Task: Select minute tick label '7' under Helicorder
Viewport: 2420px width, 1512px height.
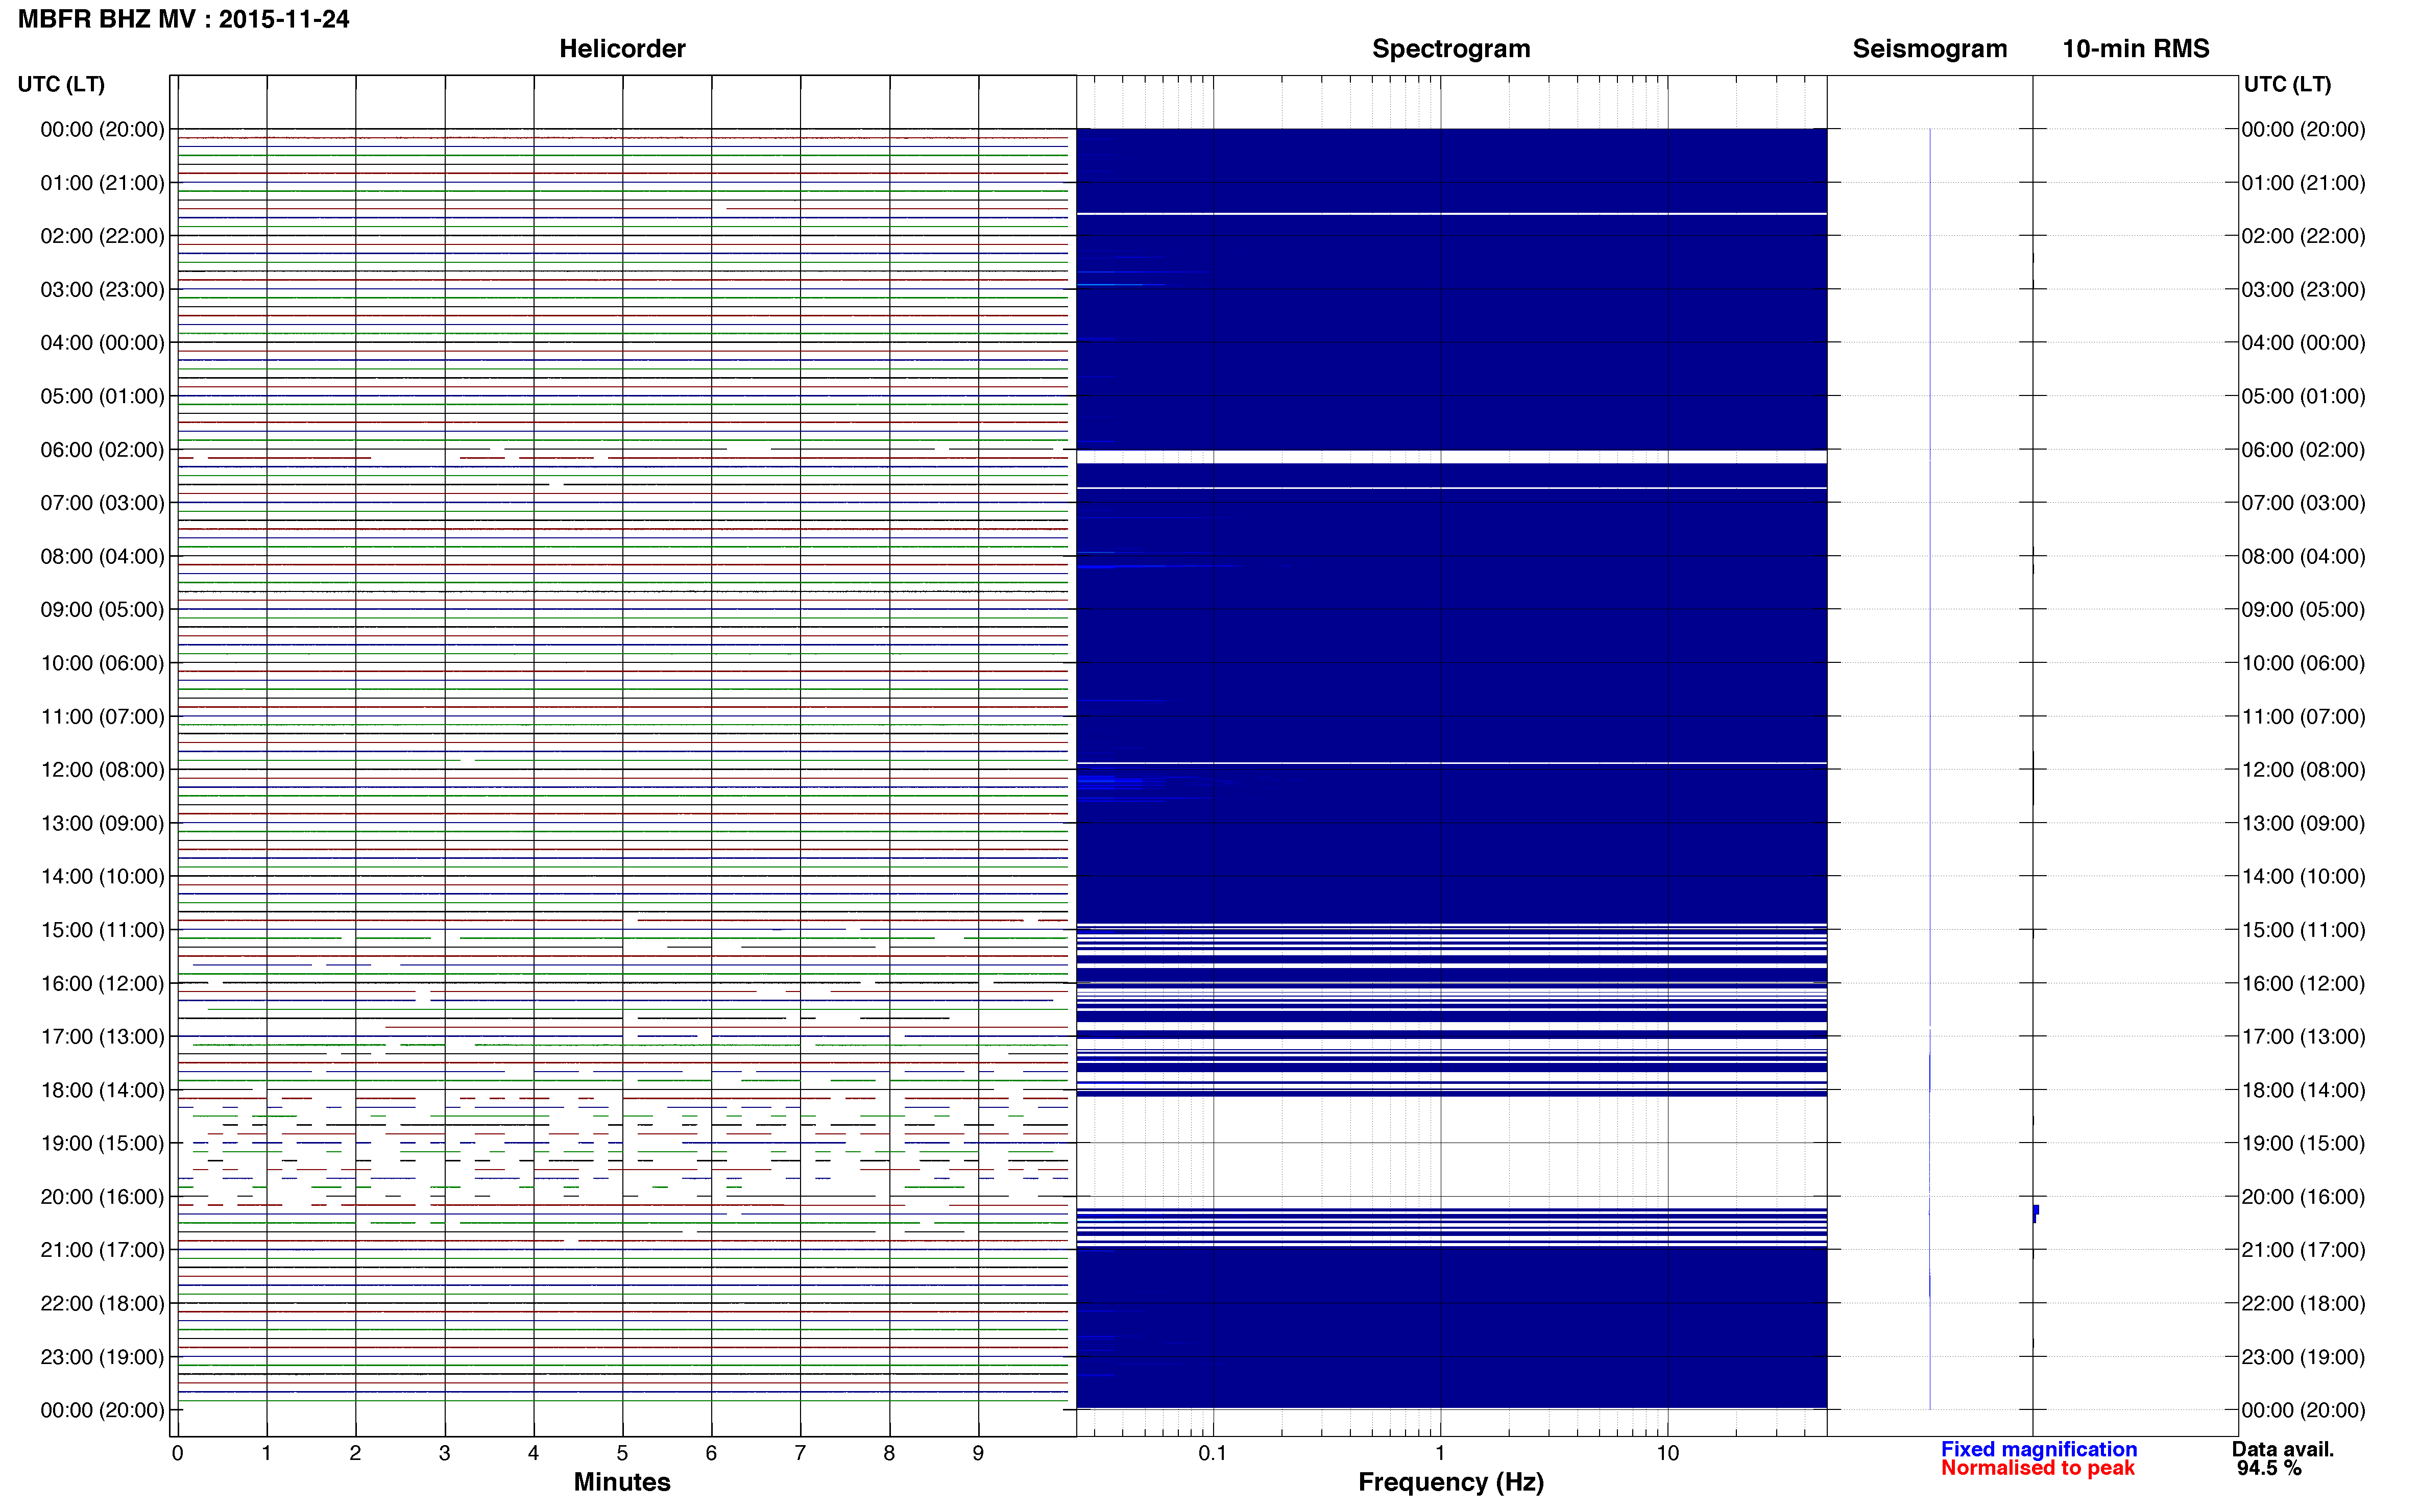Action: point(801,1454)
